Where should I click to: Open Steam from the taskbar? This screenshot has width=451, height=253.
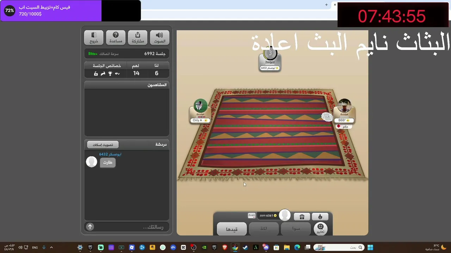click(x=245, y=247)
